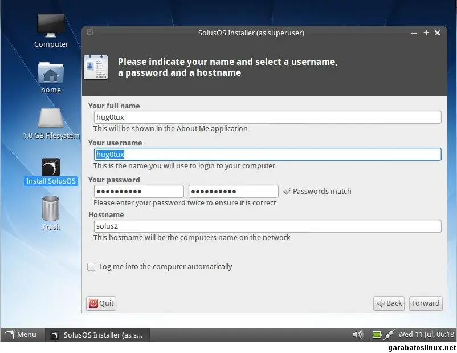Focus the Hostname field containing solus2

268,226
